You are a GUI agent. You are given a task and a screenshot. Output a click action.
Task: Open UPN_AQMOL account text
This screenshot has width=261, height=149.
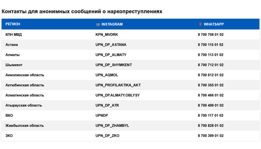click(x=107, y=75)
